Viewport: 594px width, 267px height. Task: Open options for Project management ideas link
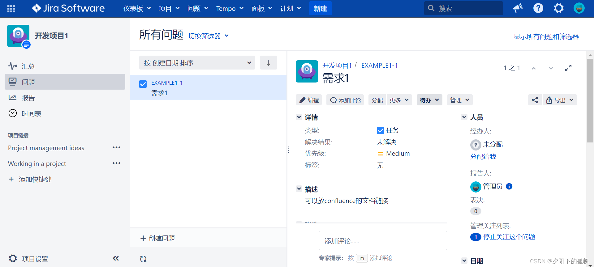coord(116,148)
